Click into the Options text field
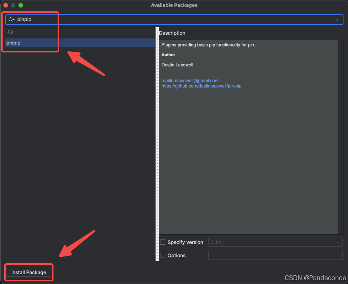The image size is (348, 284). (275, 255)
